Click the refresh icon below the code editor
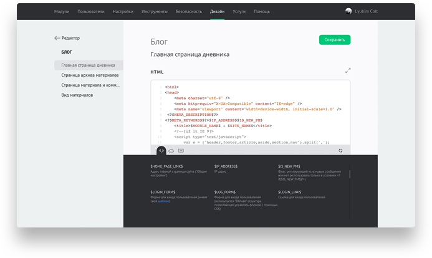This screenshot has height=258, width=432. 340,151
